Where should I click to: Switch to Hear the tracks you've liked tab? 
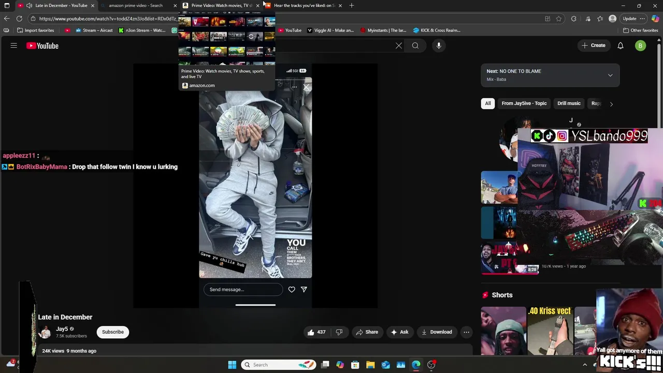coord(303,5)
